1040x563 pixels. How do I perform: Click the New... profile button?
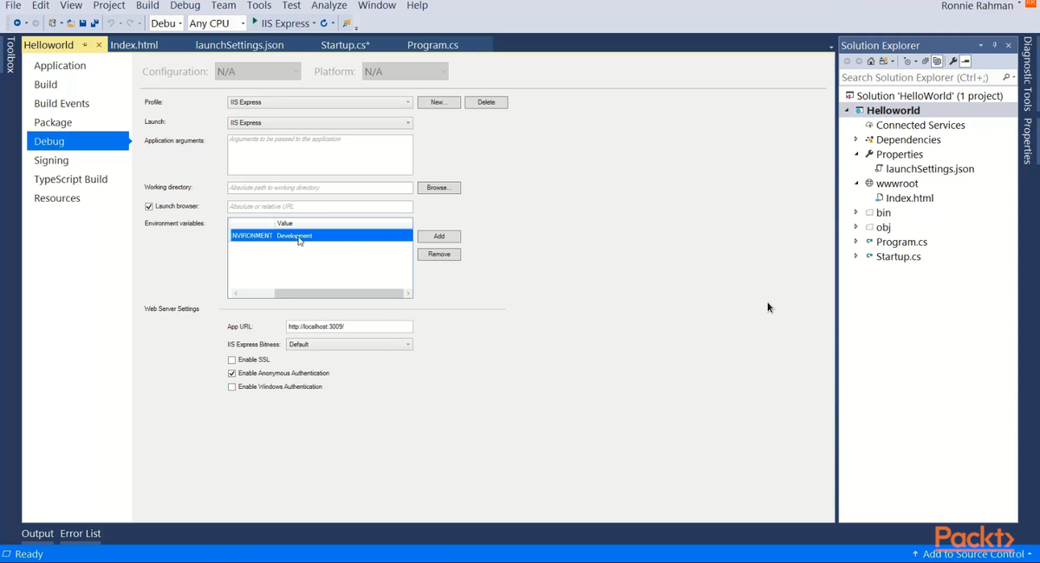439,102
